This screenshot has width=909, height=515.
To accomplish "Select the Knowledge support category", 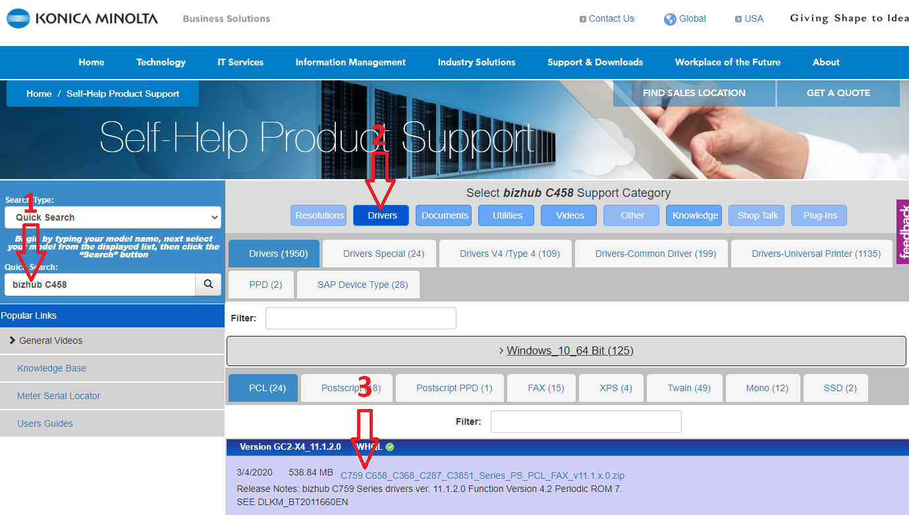I will click(x=695, y=215).
